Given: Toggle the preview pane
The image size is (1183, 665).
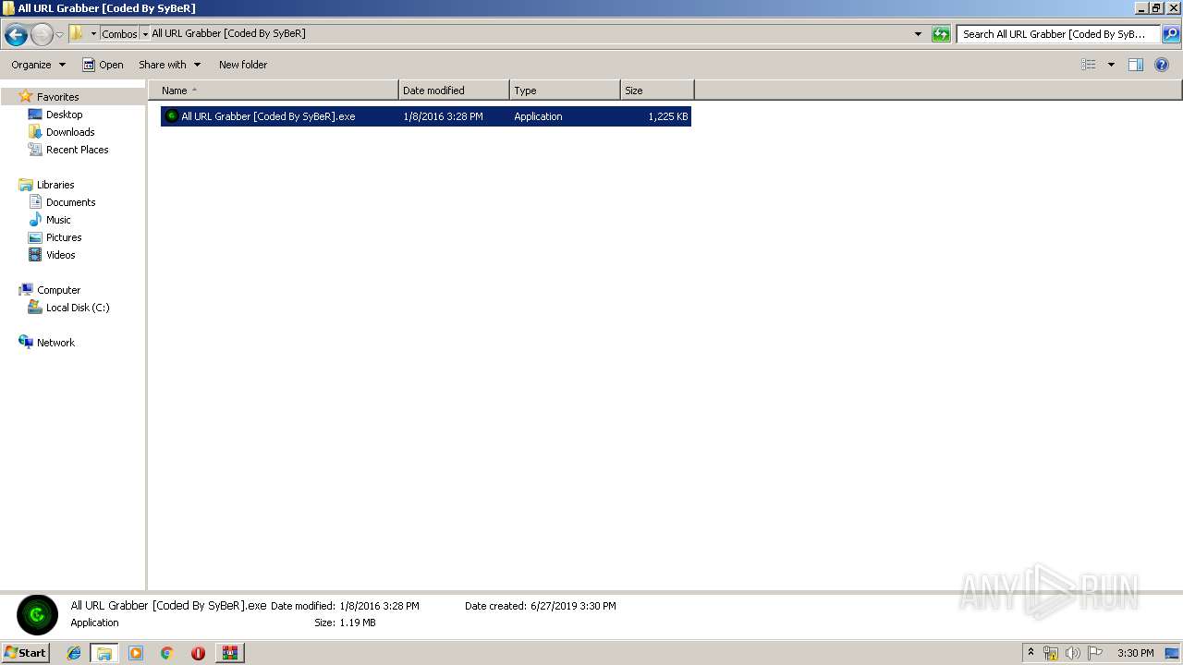Looking at the screenshot, I should tap(1136, 65).
